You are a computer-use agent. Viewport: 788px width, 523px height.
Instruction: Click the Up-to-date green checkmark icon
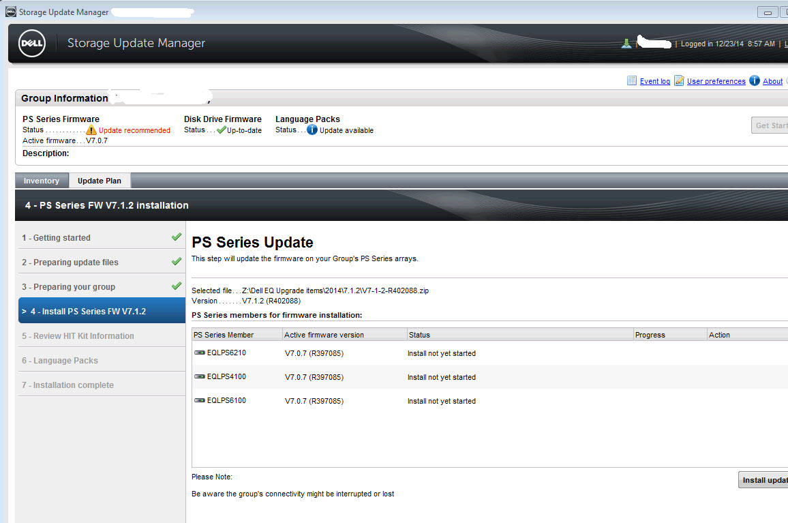click(221, 130)
